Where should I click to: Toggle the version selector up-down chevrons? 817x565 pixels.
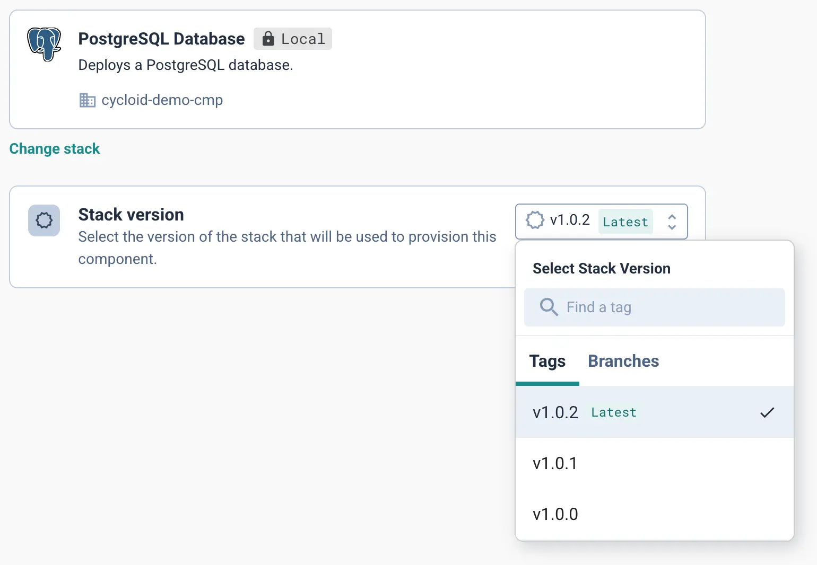click(x=672, y=222)
